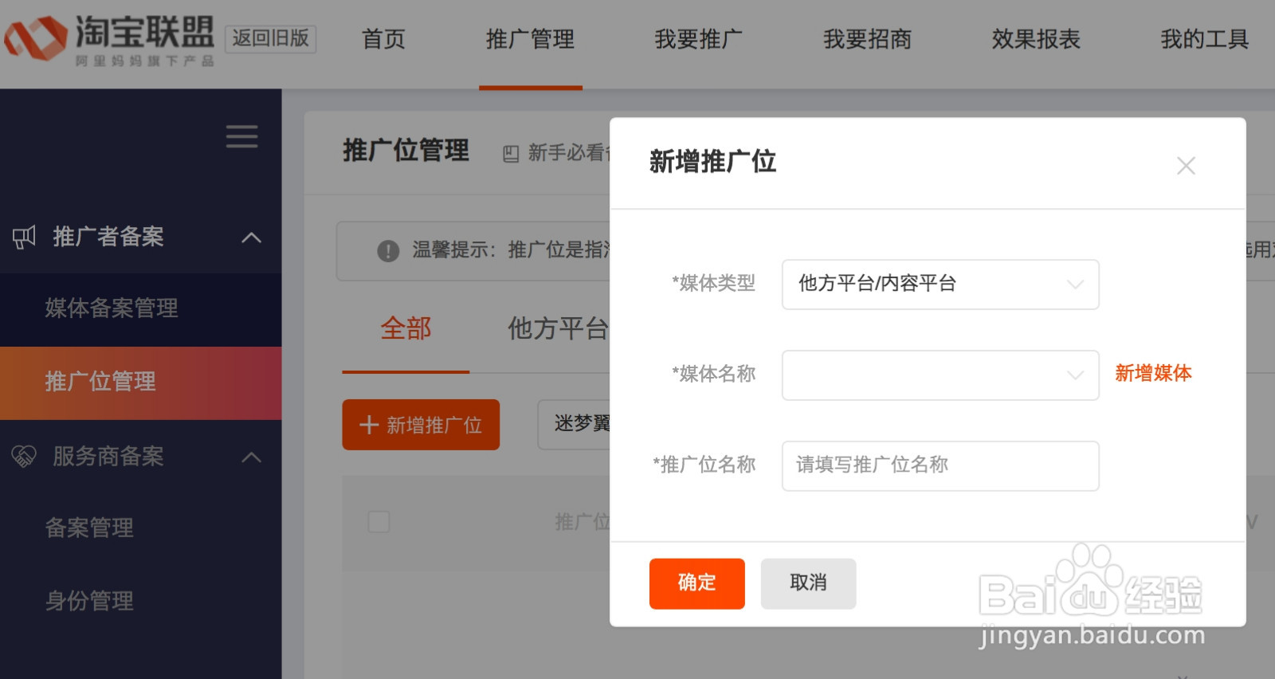The width and height of the screenshot is (1275, 679).
Task: Click the 推广位管理 page heading
Action: point(406,151)
